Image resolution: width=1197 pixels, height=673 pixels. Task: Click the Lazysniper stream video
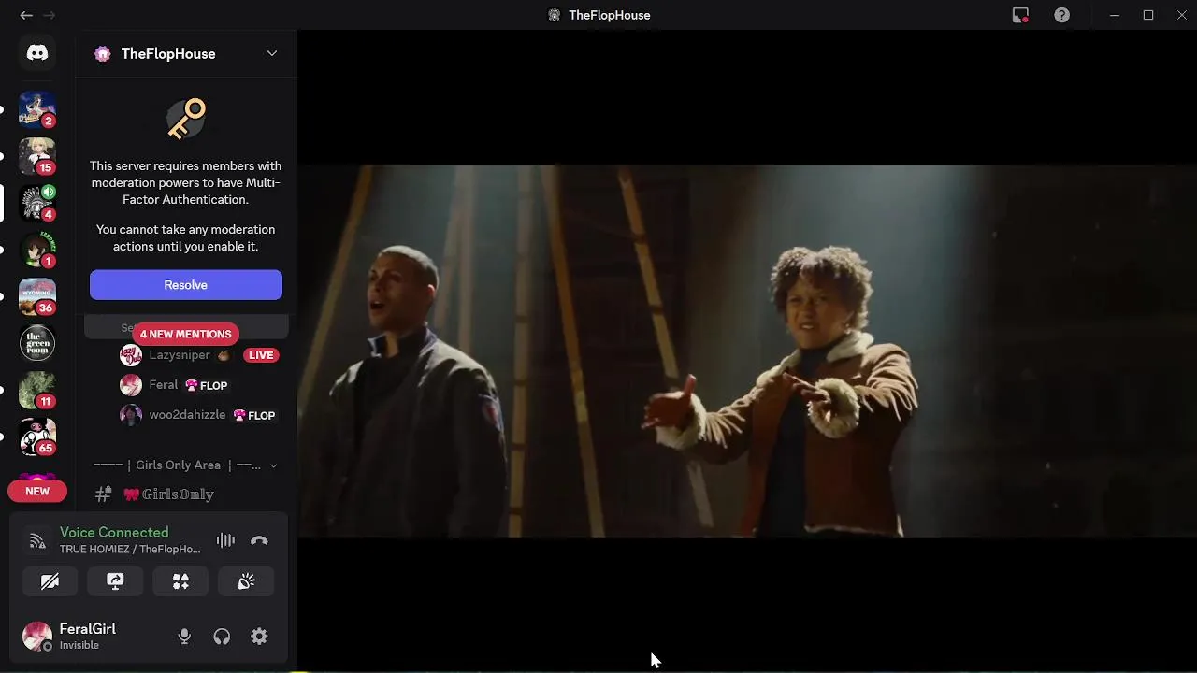pyautogui.click(x=747, y=351)
